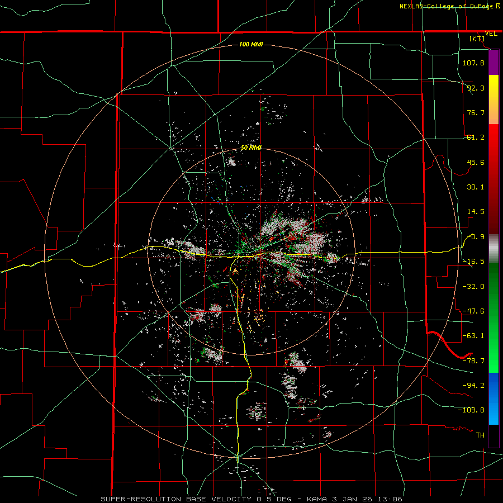Pick the gray near-zero segment of colorbar

click(493, 249)
